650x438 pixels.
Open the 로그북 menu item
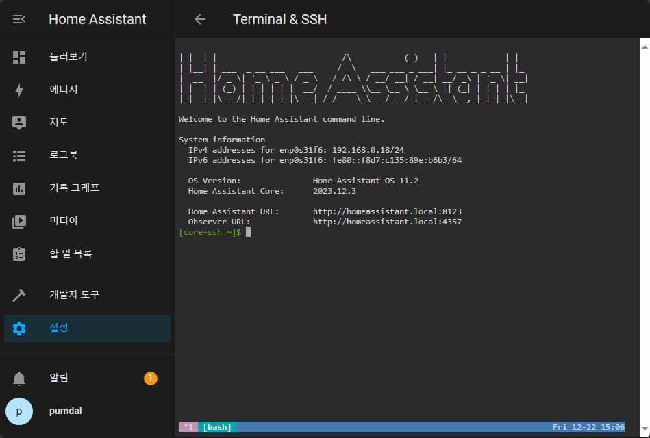(x=87, y=156)
